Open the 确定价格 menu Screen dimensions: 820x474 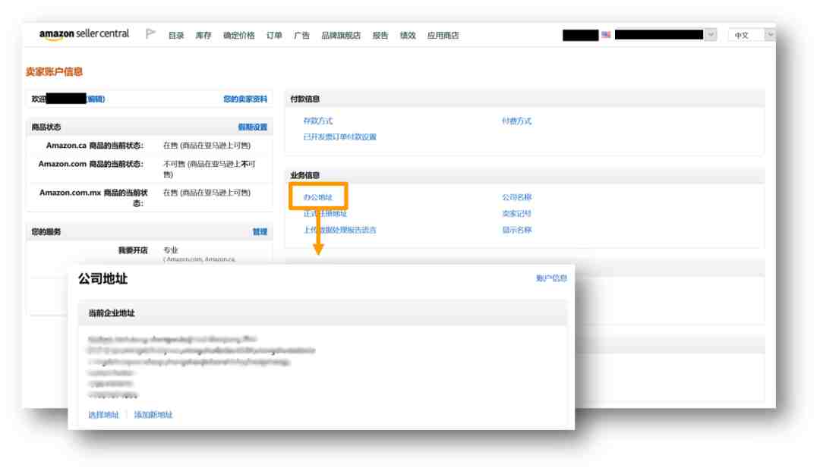[x=239, y=36]
